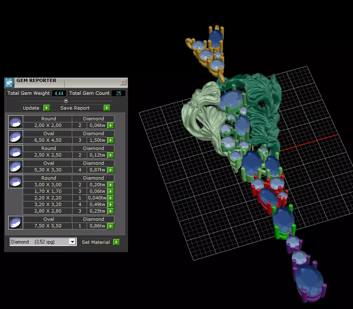Select the Oval 5,30 X 3,30 gem thumbnail

tap(16, 167)
